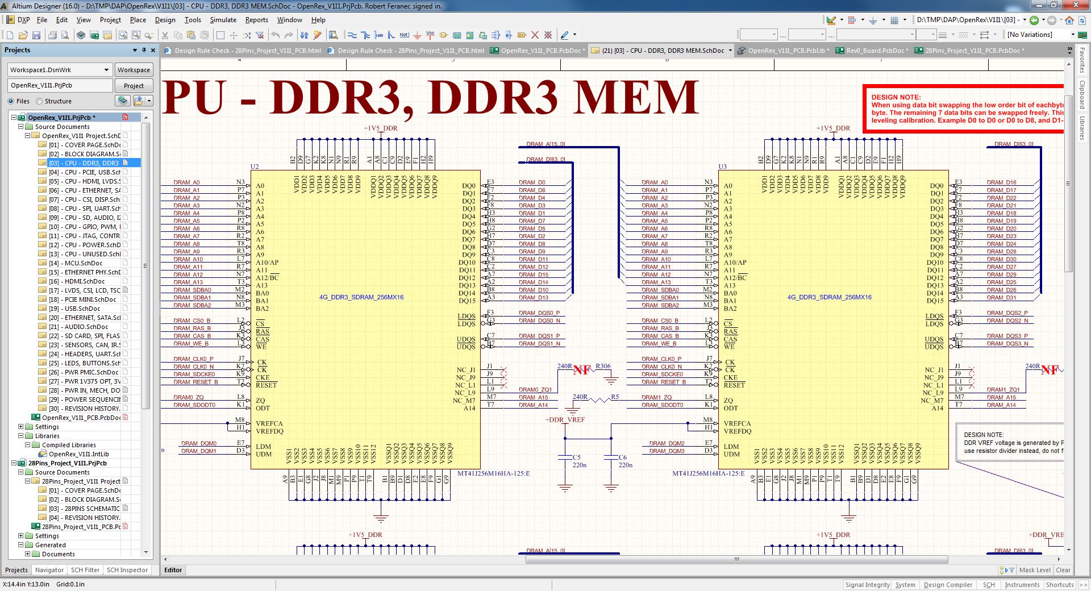This screenshot has width=1091, height=591.
Task: Open the Simulate menu
Action: click(223, 20)
